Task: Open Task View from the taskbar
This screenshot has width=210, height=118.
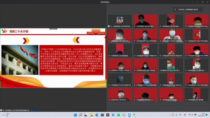Action: point(86,115)
